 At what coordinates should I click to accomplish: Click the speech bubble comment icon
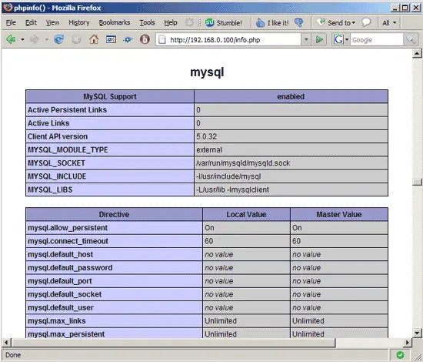[366, 22]
